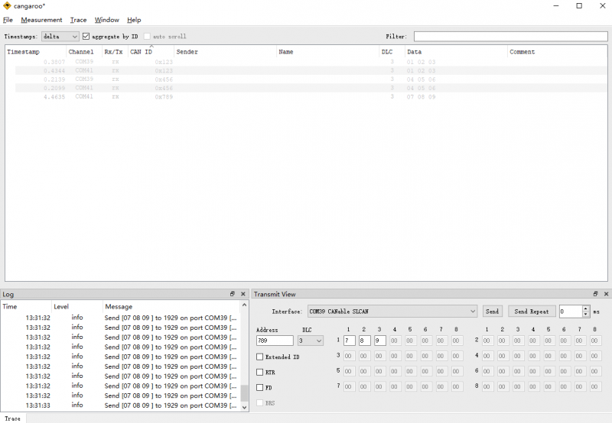This screenshot has width=612, height=423.
Task: Float the Log panel
Action: [233, 294]
